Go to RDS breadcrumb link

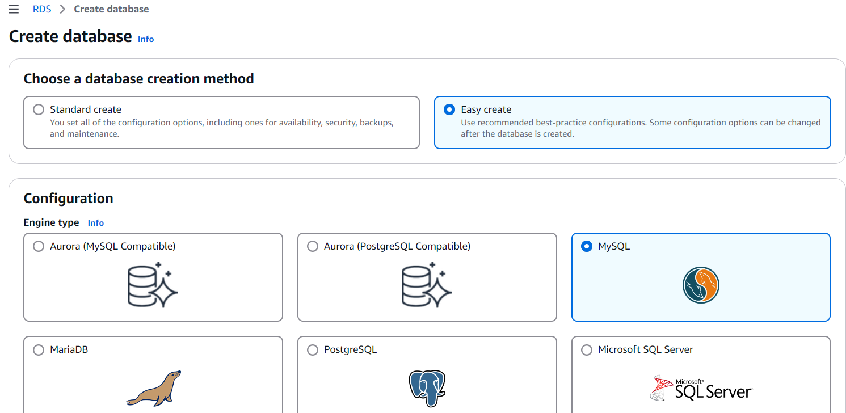pyautogui.click(x=42, y=9)
